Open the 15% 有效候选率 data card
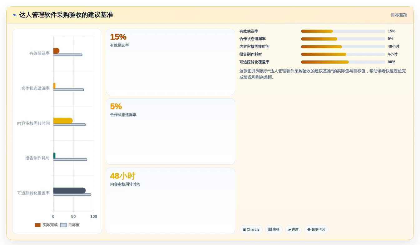Image resolution: width=420 pixels, height=245 pixels. coord(170,62)
